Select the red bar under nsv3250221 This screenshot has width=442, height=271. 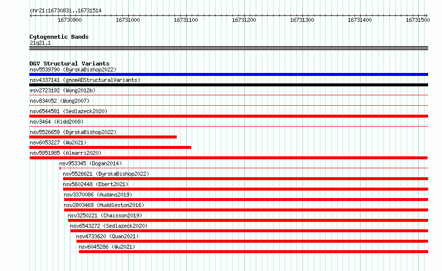[x=248, y=220]
